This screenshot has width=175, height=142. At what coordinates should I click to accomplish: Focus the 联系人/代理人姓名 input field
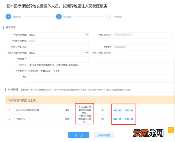pyautogui.click(x=58, y=47)
